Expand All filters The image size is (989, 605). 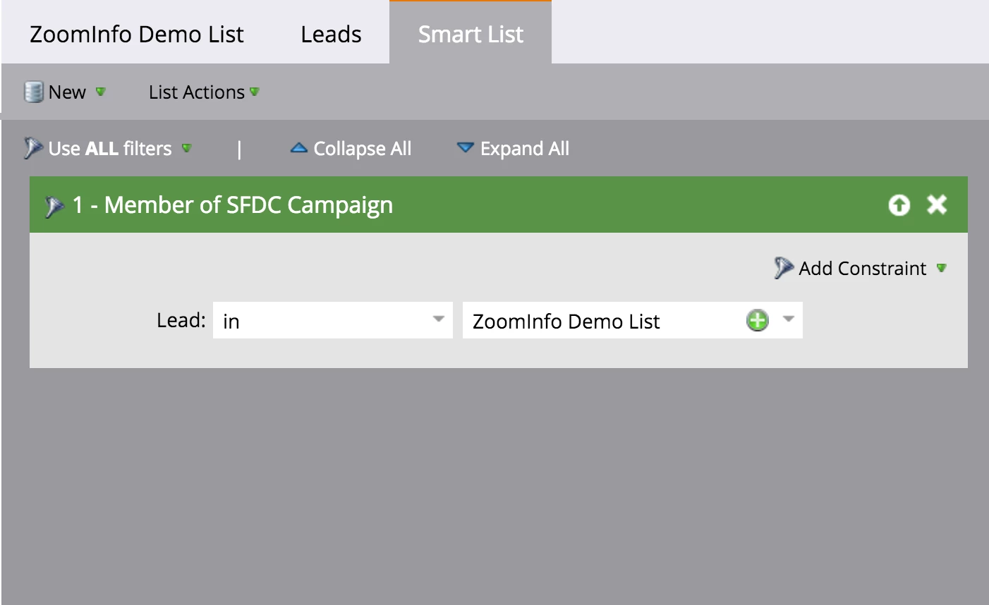click(x=513, y=148)
